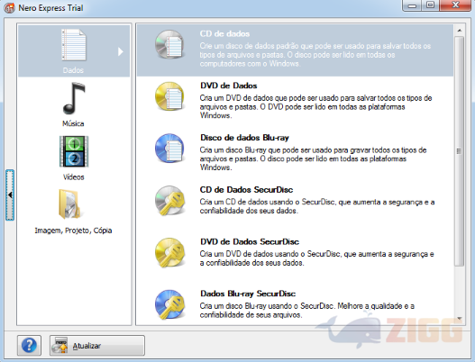
Task: Choose the Vídeos filmstrip icon
Action: (74, 151)
